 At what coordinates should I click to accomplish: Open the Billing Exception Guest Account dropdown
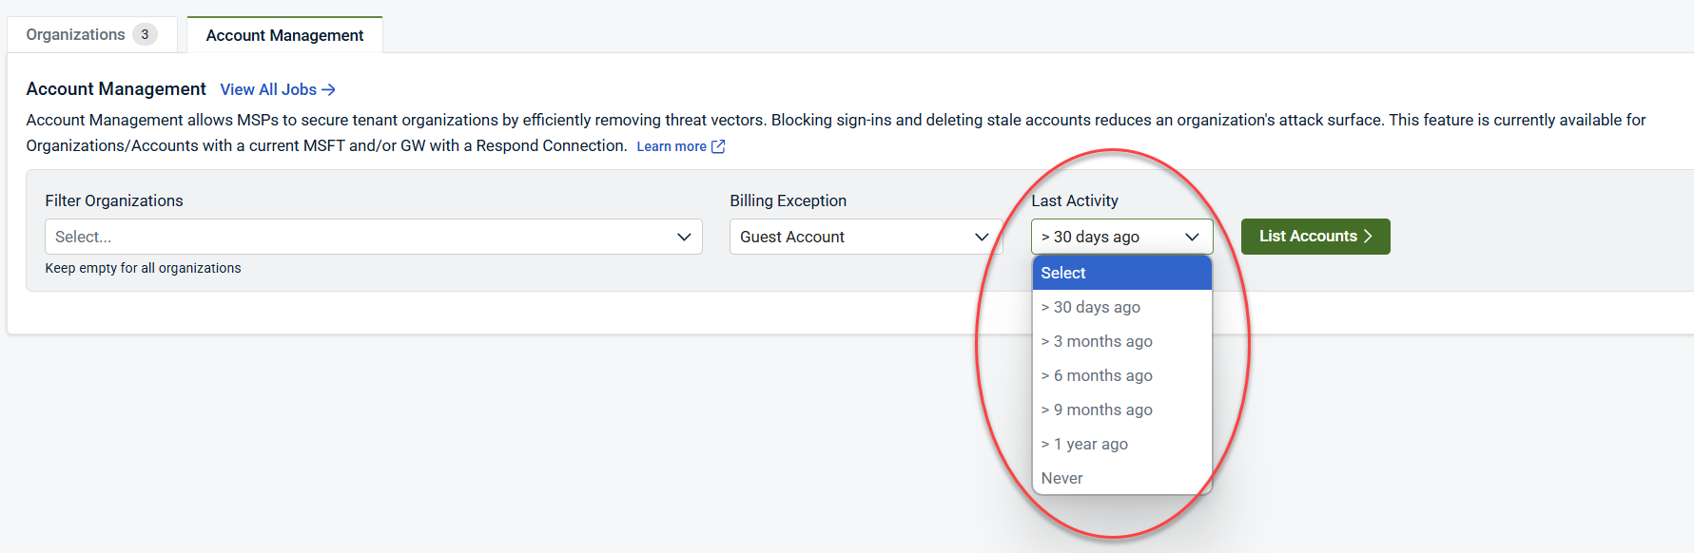[851, 237]
